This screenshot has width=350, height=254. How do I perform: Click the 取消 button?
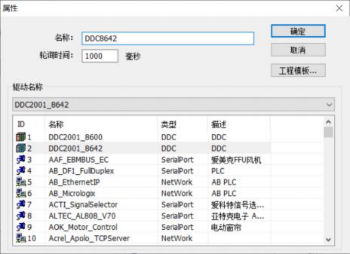[x=298, y=50]
